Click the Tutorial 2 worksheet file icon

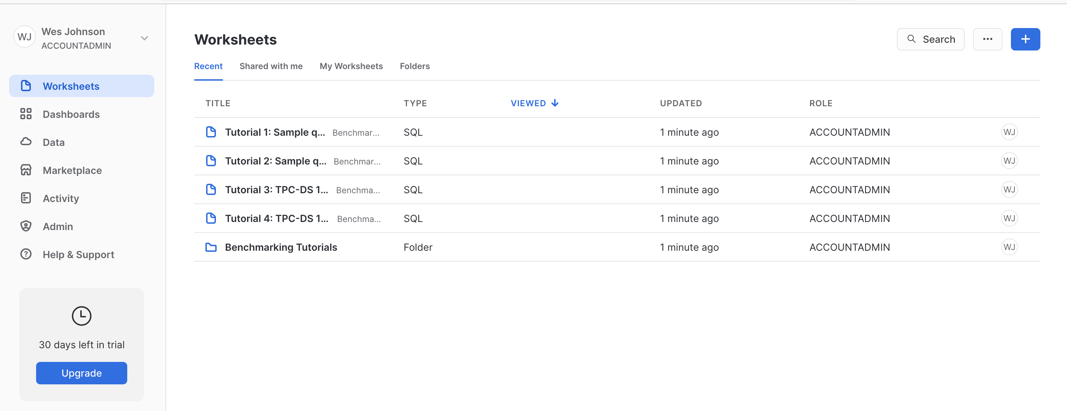click(x=211, y=160)
